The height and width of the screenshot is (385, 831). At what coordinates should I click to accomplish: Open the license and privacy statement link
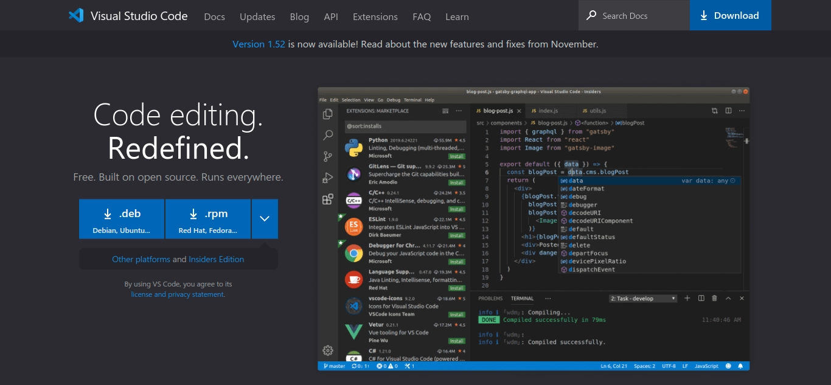pos(178,294)
